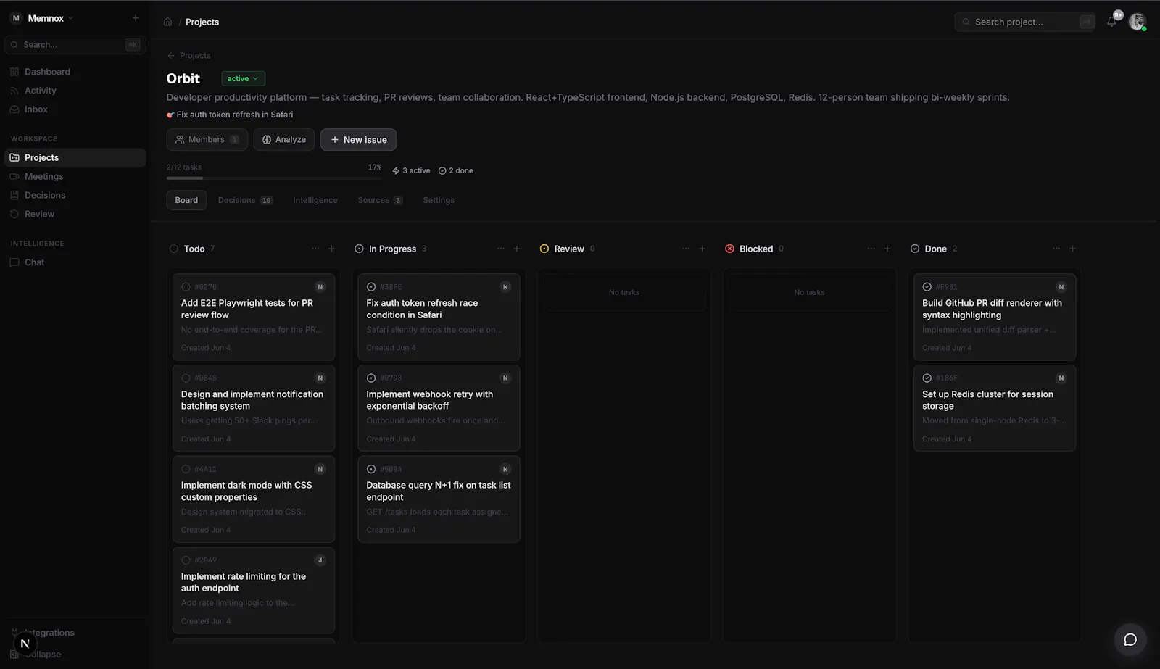The image size is (1160, 669).
Task: Open the notifications bell
Action: point(1111,22)
